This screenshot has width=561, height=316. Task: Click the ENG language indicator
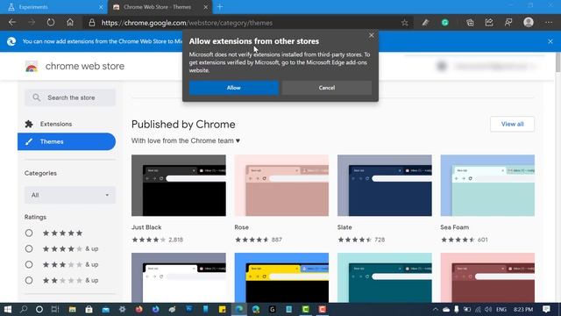[x=501, y=309]
